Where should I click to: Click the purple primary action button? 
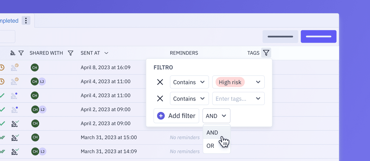point(319,36)
